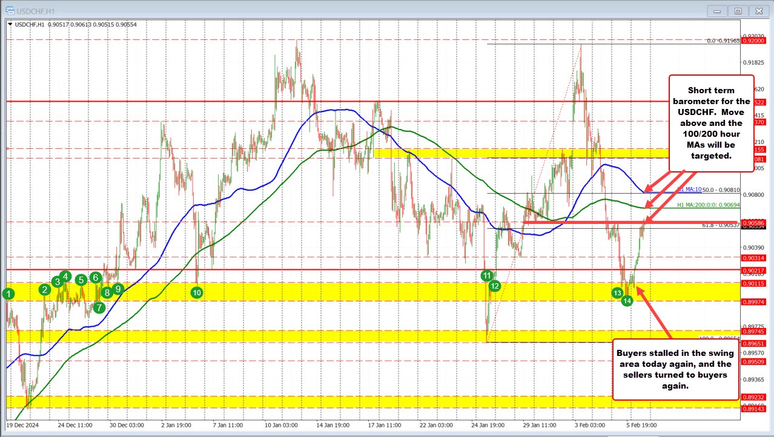Close the USDCHF chart window
774x437 pixels.
757,10
